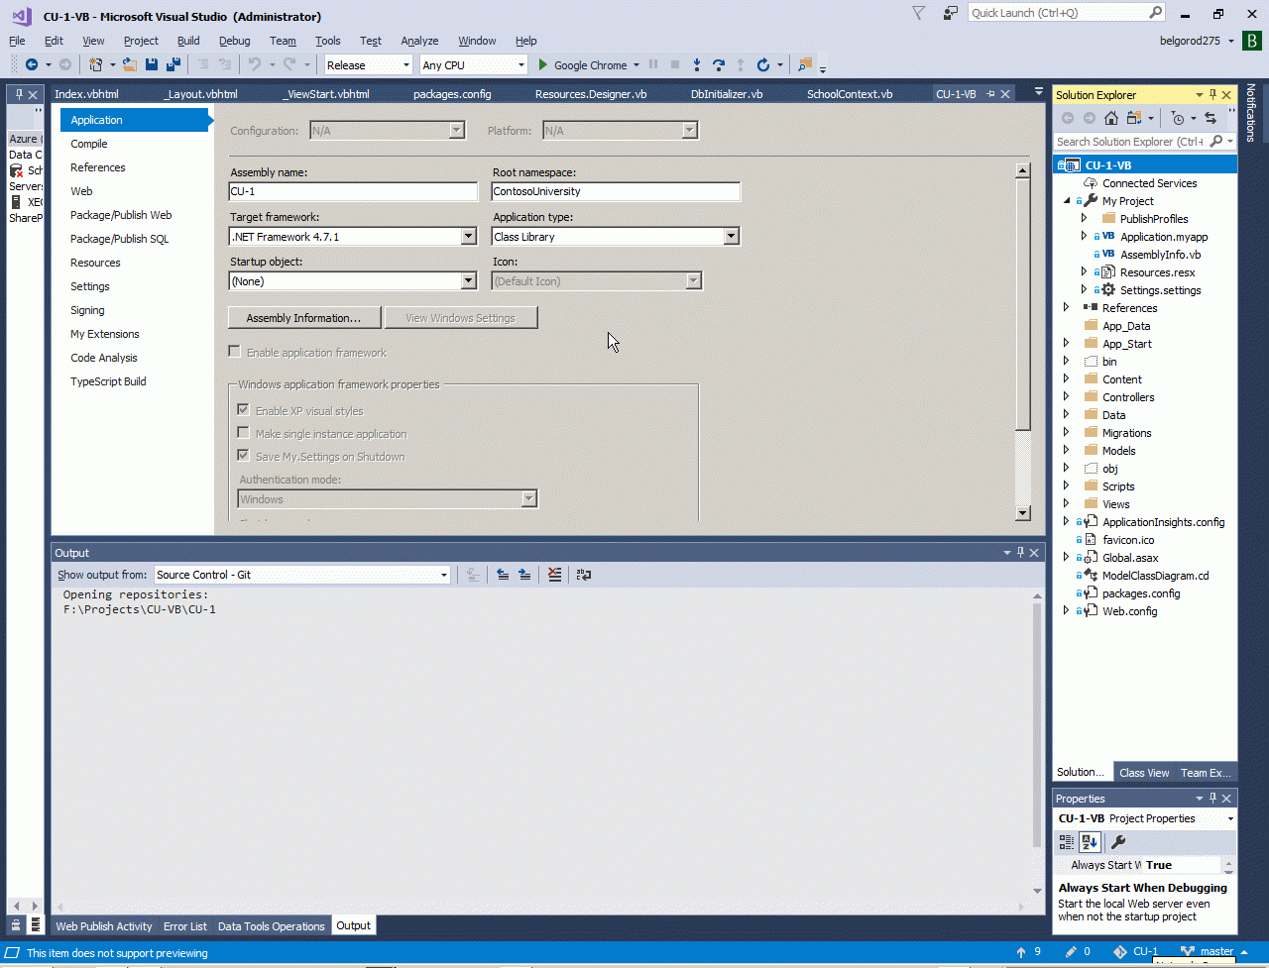
Task: Click the Save All toolbar icon
Action: pos(173,64)
